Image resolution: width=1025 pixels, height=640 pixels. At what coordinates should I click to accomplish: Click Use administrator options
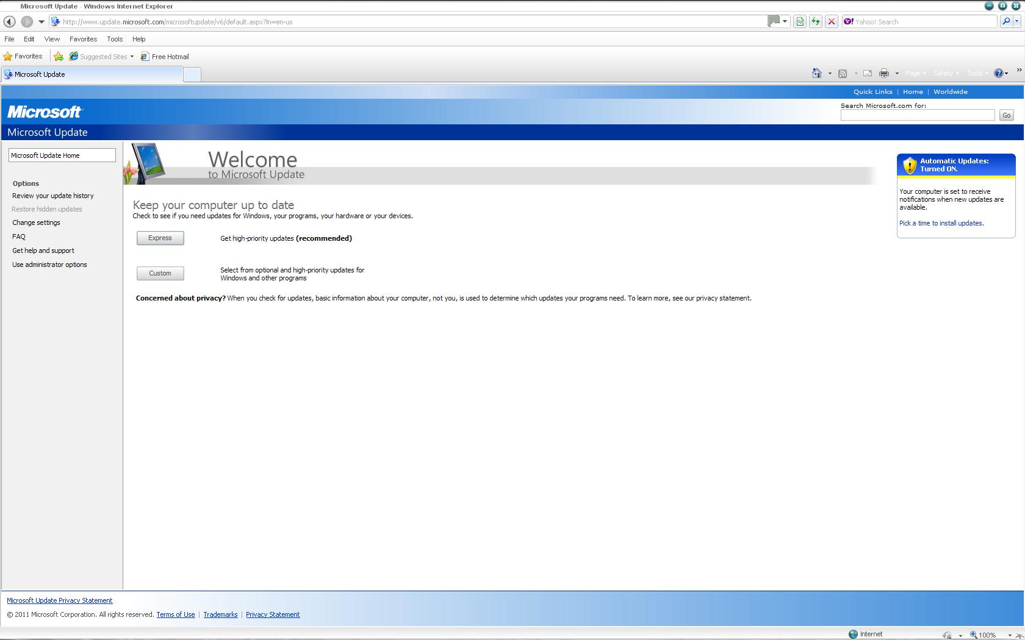(x=49, y=265)
